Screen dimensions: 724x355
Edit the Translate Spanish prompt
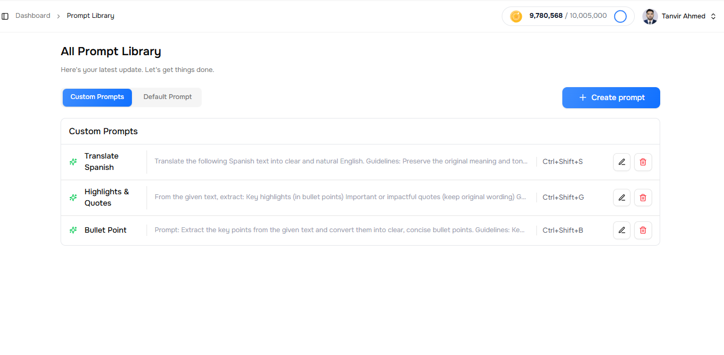622,162
